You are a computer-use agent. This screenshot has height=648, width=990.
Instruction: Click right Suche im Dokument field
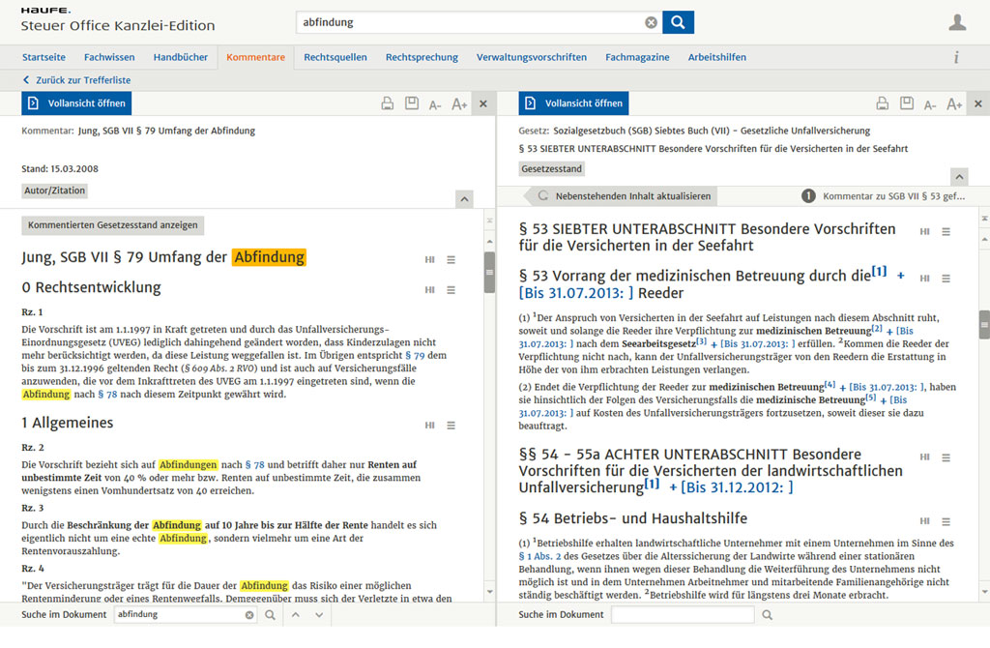tap(683, 615)
